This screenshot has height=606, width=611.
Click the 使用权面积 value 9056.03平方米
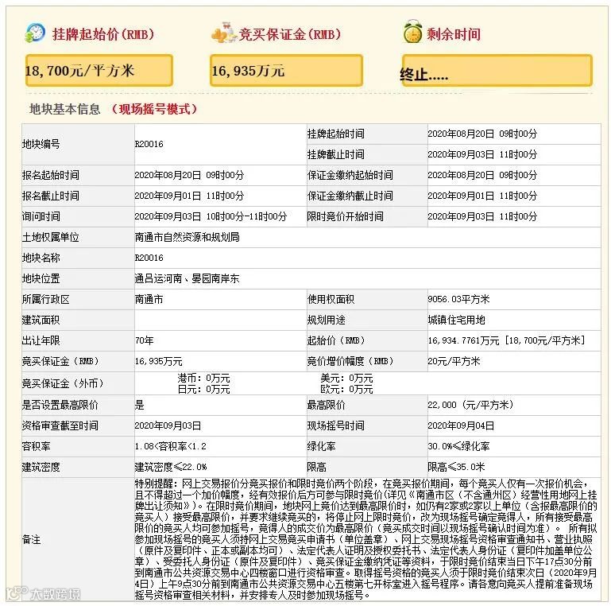pyautogui.click(x=458, y=299)
